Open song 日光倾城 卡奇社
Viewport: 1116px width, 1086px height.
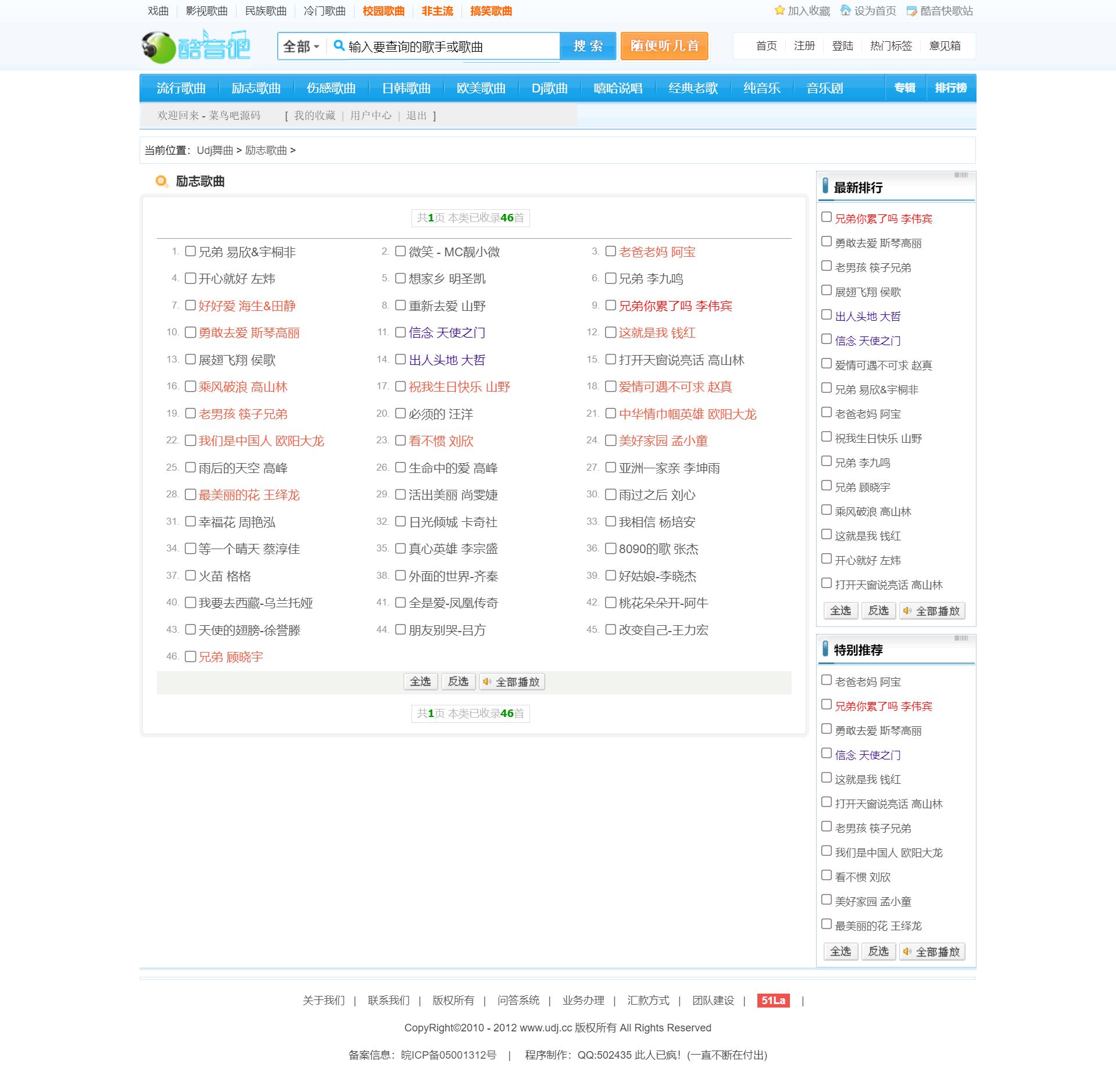[x=453, y=522]
